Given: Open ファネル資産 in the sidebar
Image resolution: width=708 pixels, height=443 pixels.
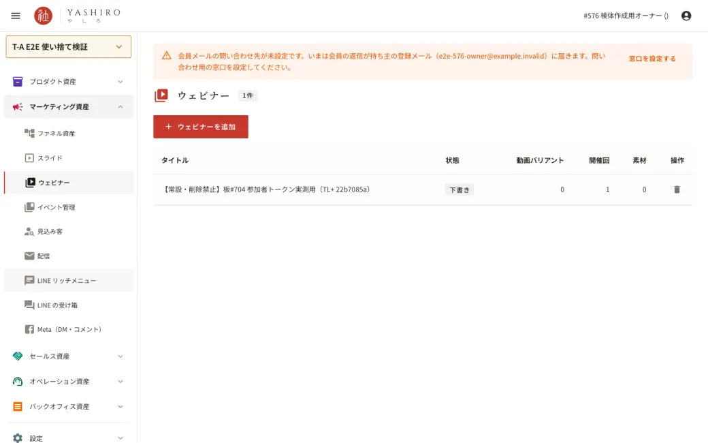Looking at the screenshot, I should pos(69,134).
